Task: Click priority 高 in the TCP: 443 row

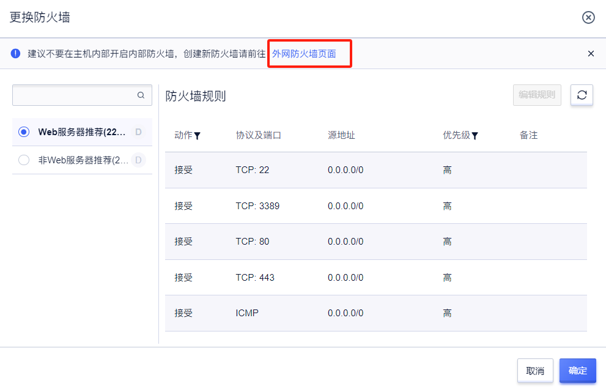Action: click(x=447, y=278)
